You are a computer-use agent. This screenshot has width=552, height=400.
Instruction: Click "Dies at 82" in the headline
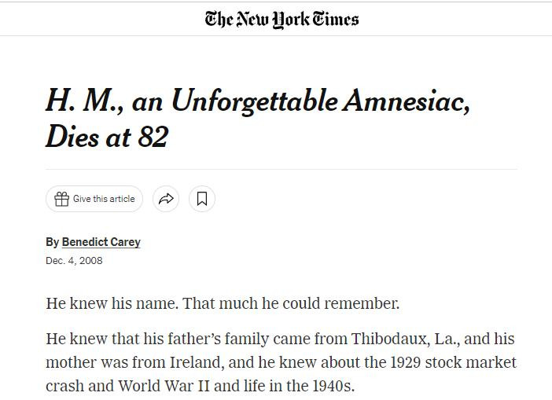pos(107,137)
